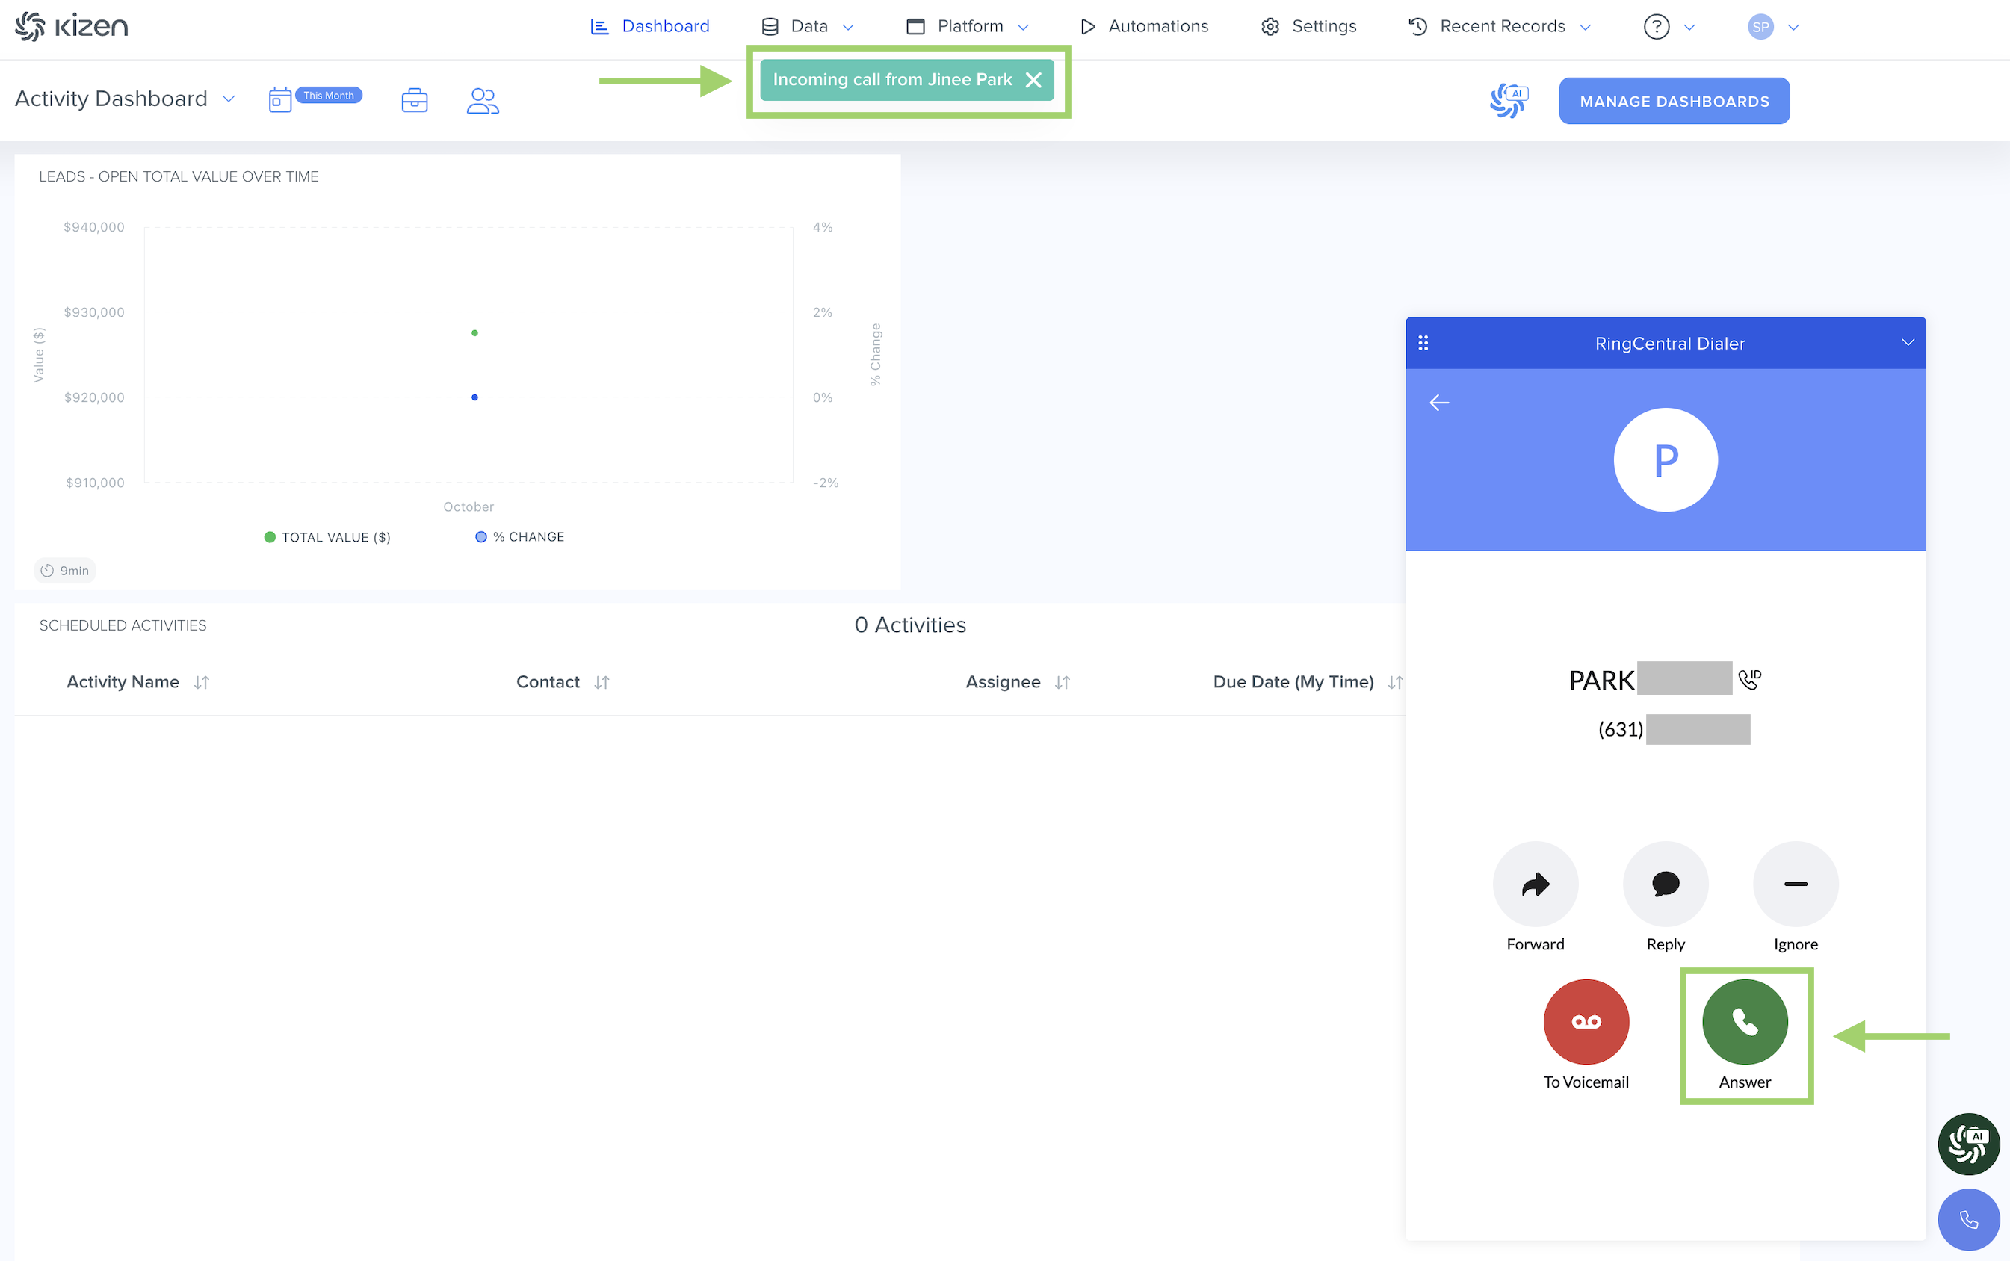Reply to caller with message
2010x1261 pixels.
coord(1665,884)
